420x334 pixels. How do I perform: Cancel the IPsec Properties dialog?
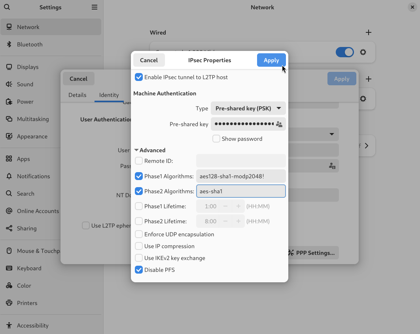[x=149, y=60]
